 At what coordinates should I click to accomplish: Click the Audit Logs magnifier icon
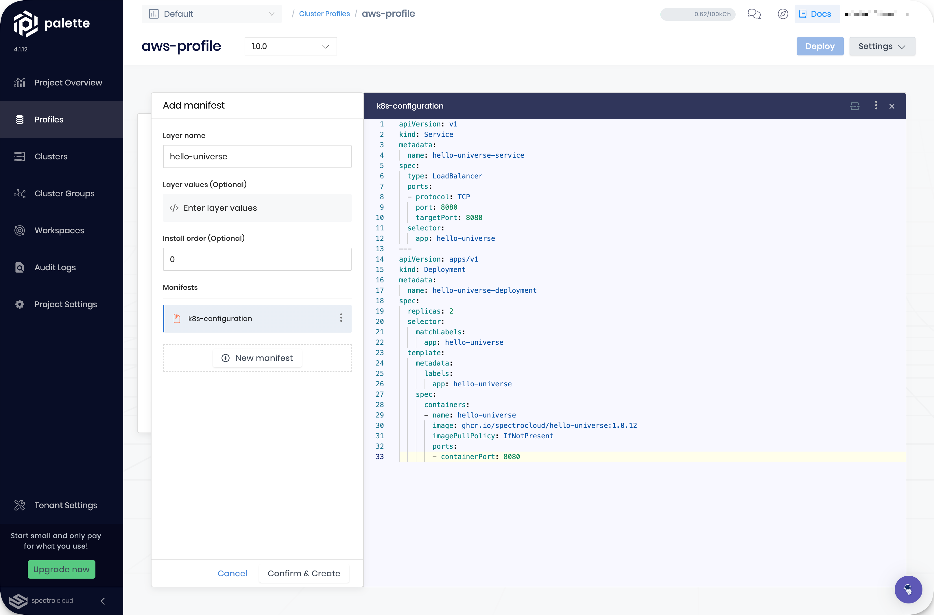(20, 267)
